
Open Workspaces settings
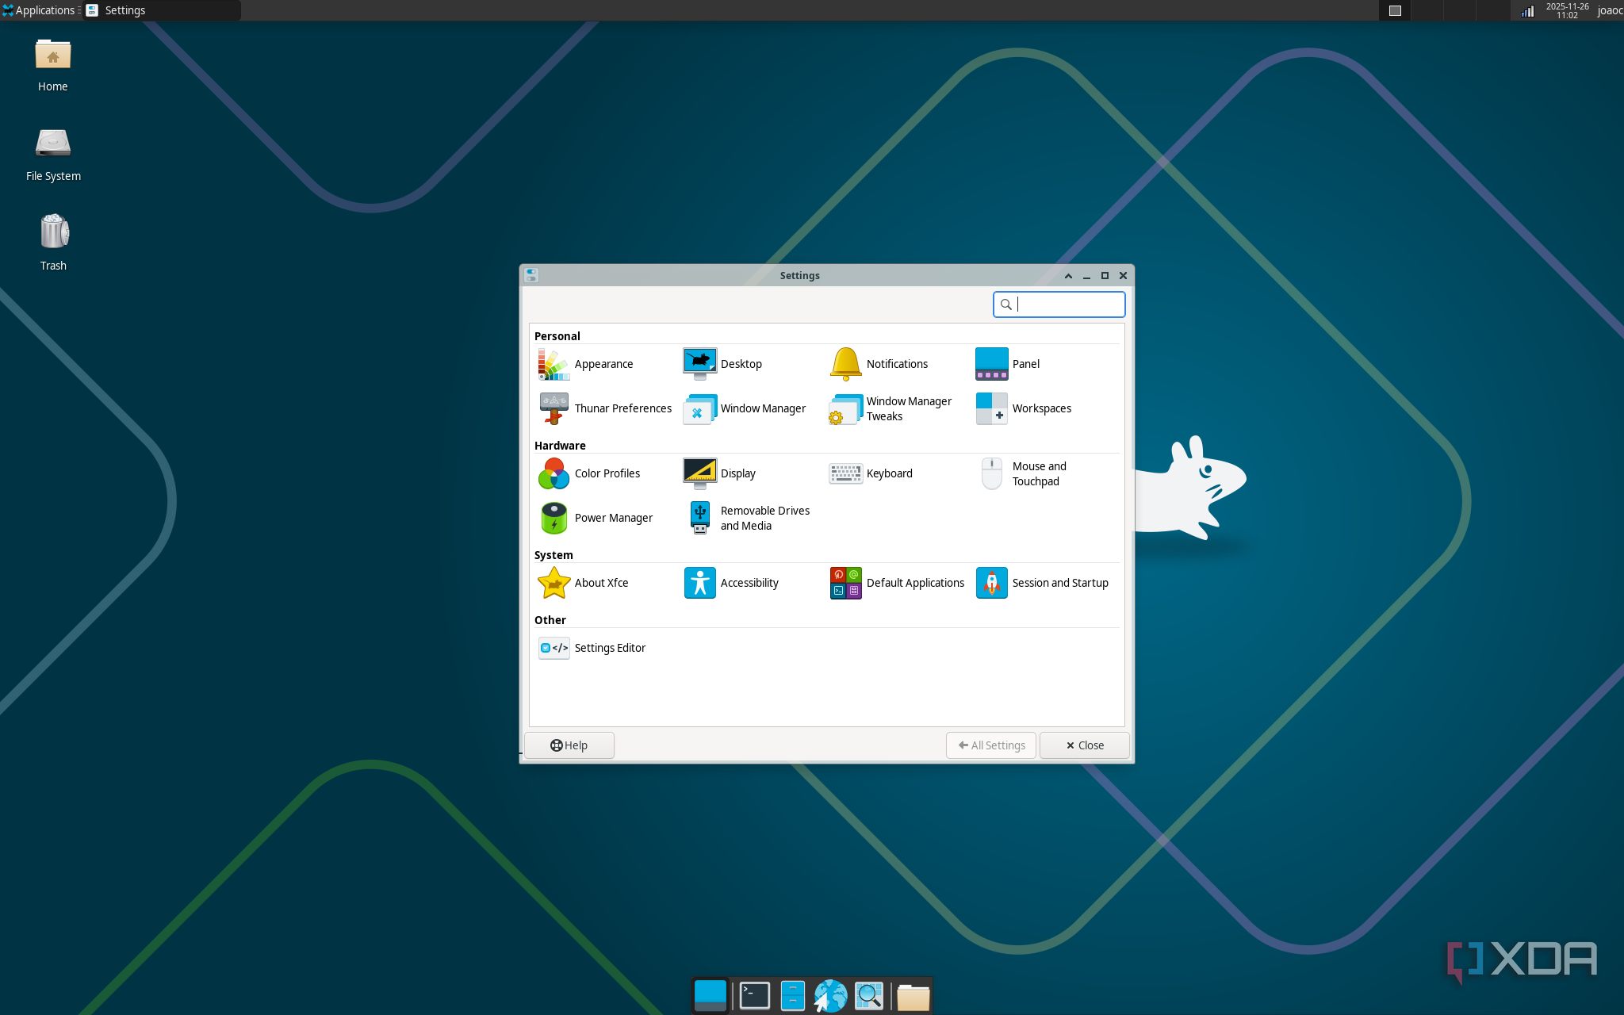tap(1024, 408)
